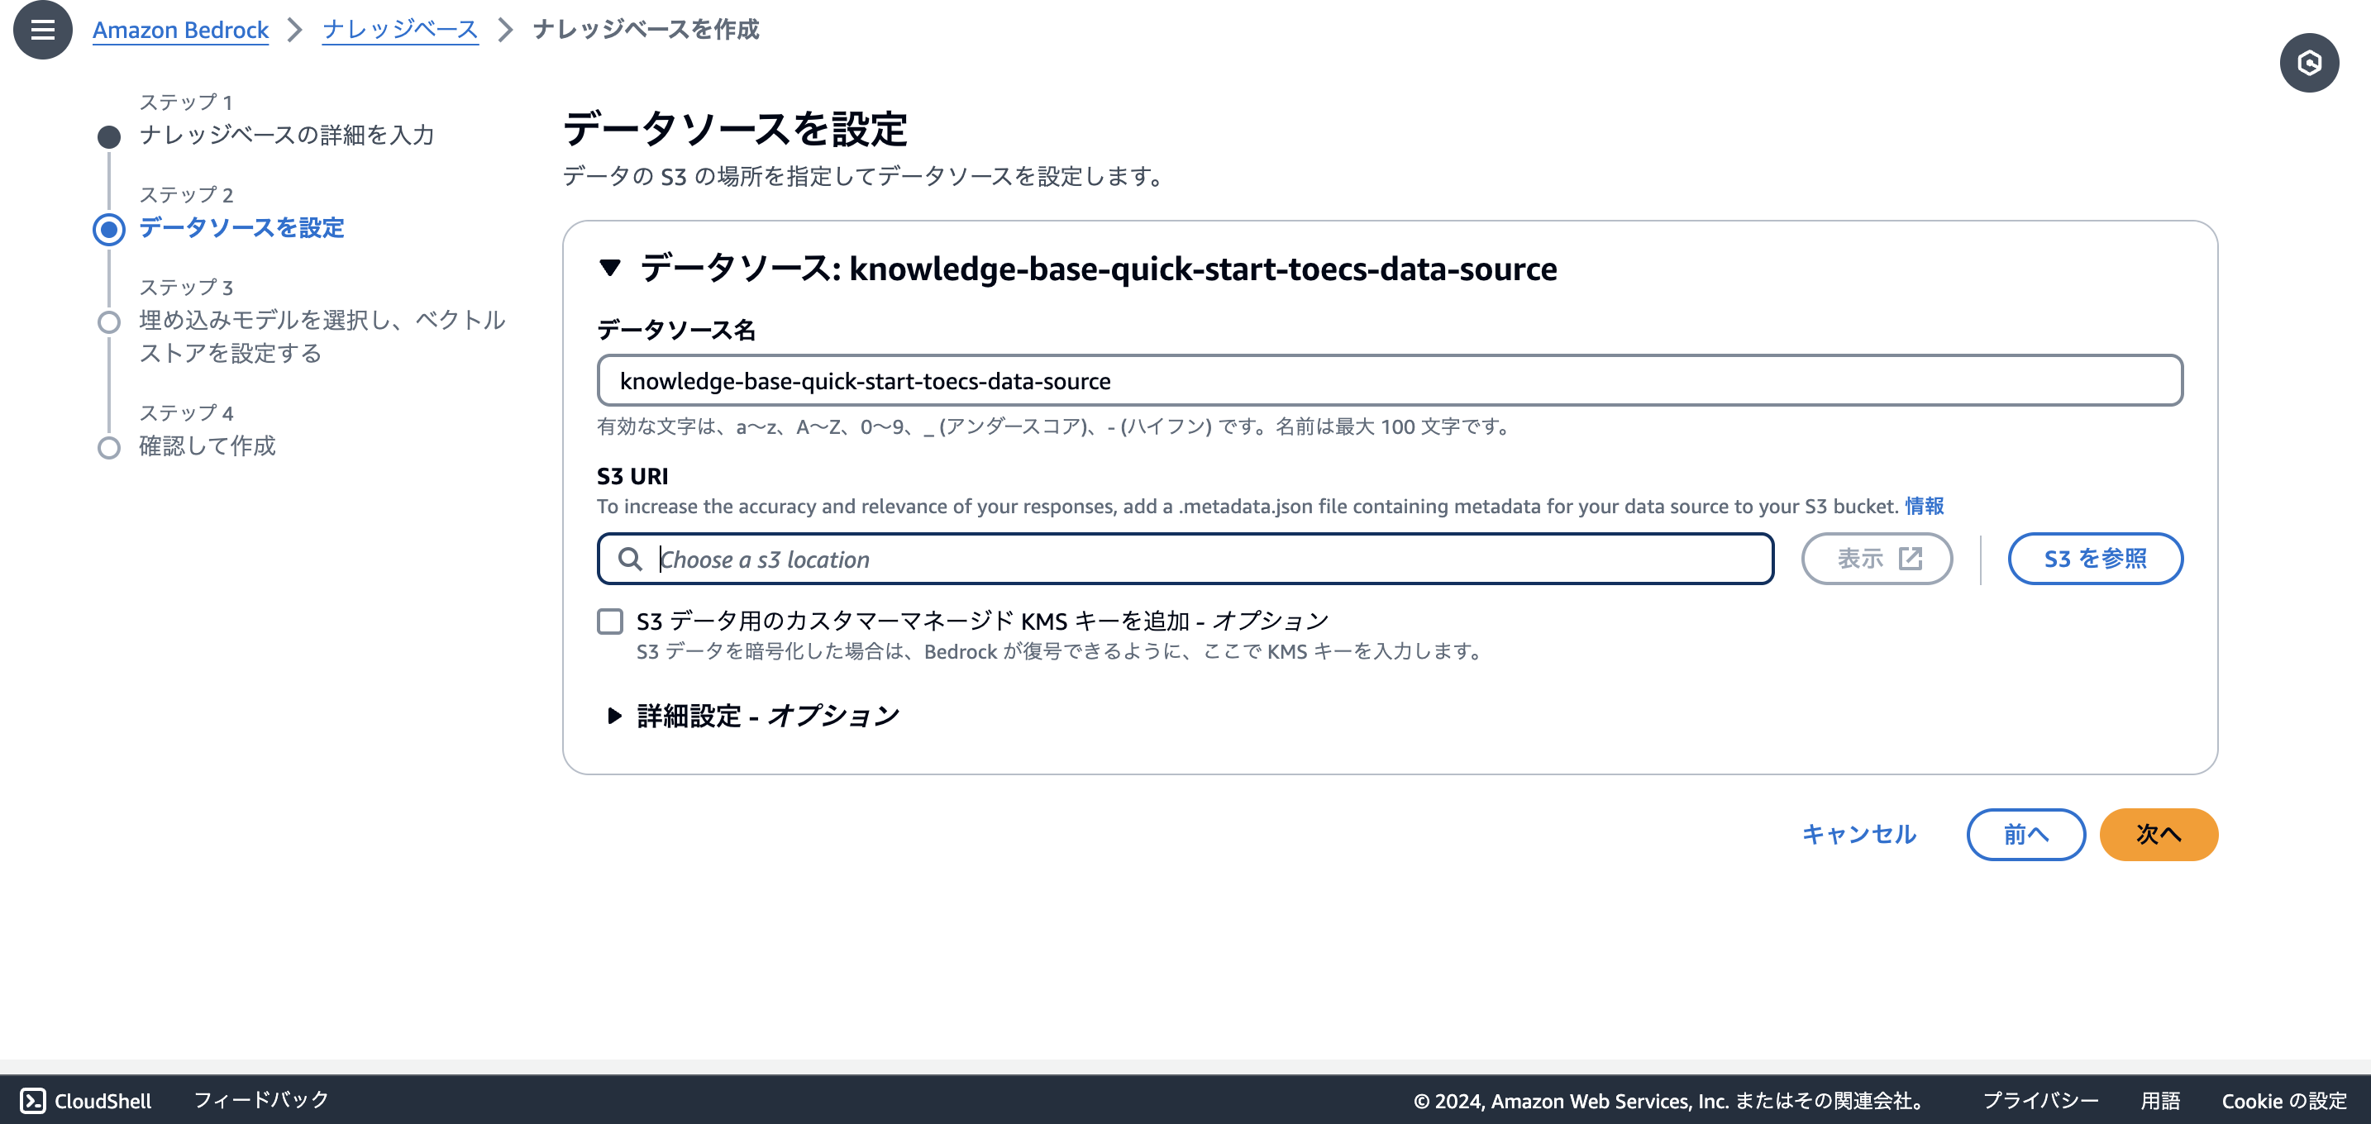Enable the customer-managed KMS key checkbox
This screenshot has height=1124, width=2371.
click(610, 622)
